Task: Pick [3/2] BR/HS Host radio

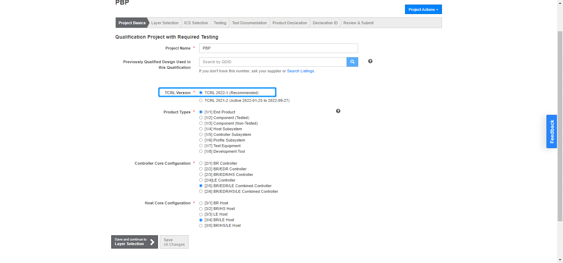Action: (x=201, y=209)
